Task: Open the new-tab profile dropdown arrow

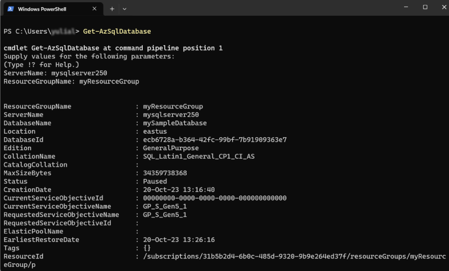Action: (124, 9)
